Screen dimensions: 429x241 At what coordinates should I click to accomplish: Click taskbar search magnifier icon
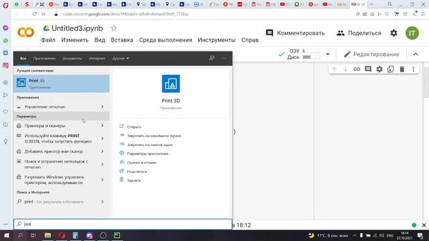(x=20, y=235)
